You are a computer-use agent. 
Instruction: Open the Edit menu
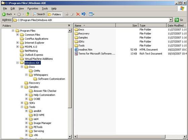coord(13,8)
